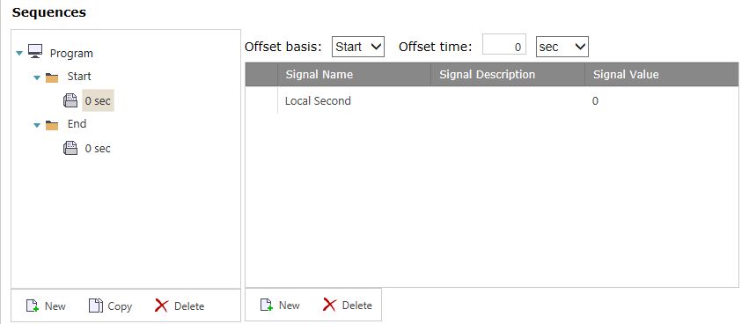The image size is (749, 324).
Task: Open the offset time unit dropdown
Action: 562,47
